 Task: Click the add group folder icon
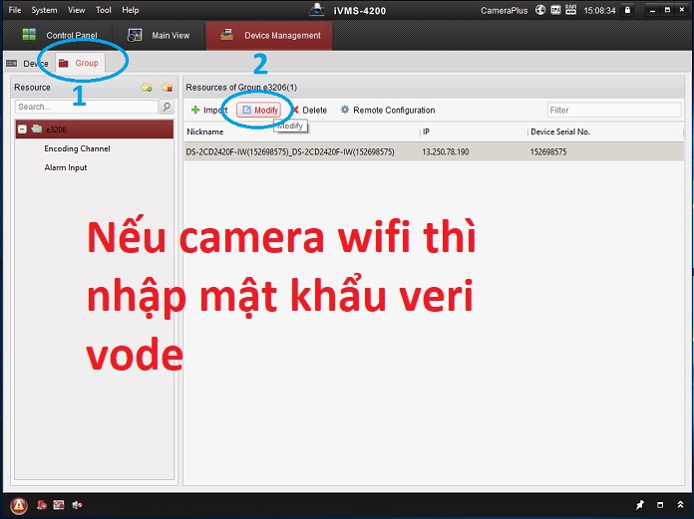(147, 87)
